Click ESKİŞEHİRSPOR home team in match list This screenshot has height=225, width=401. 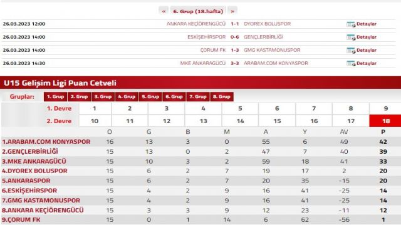point(206,37)
